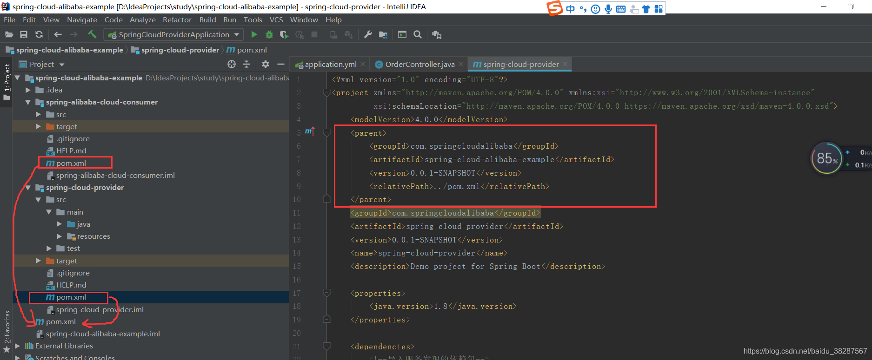The width and height of the screenshot is (872, 360).
Task: Collapse spring-alibaba-cloud-consumer module
Action: 28,102
